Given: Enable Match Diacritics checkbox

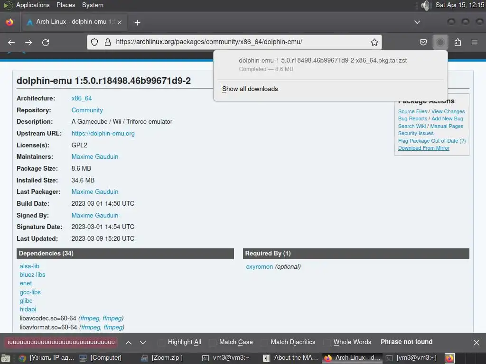Looking at the screenshot, I should (264, 342).
